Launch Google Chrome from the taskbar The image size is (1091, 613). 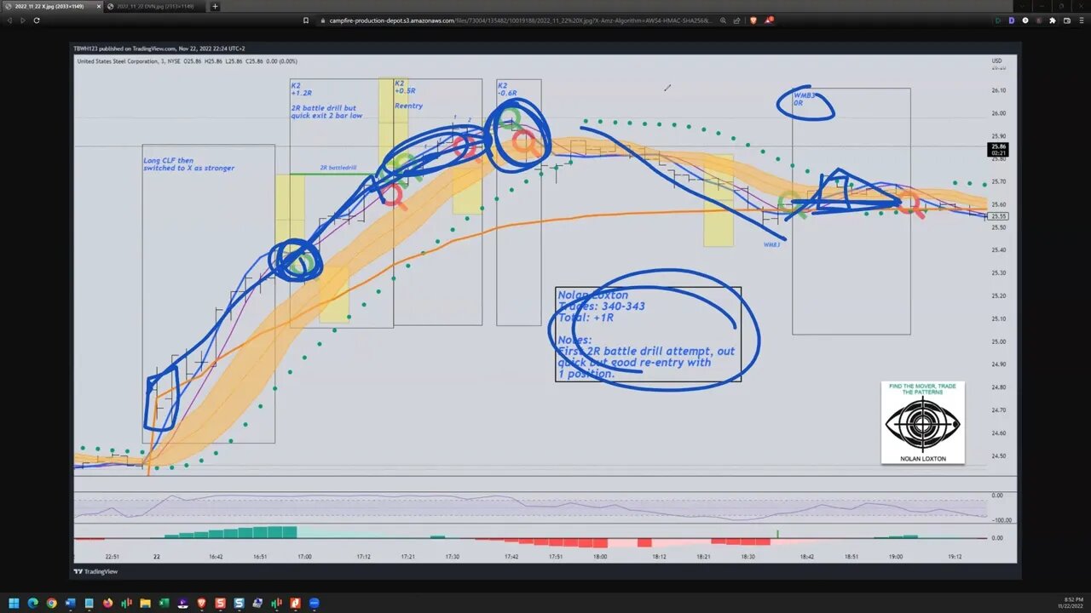point(51,603)
